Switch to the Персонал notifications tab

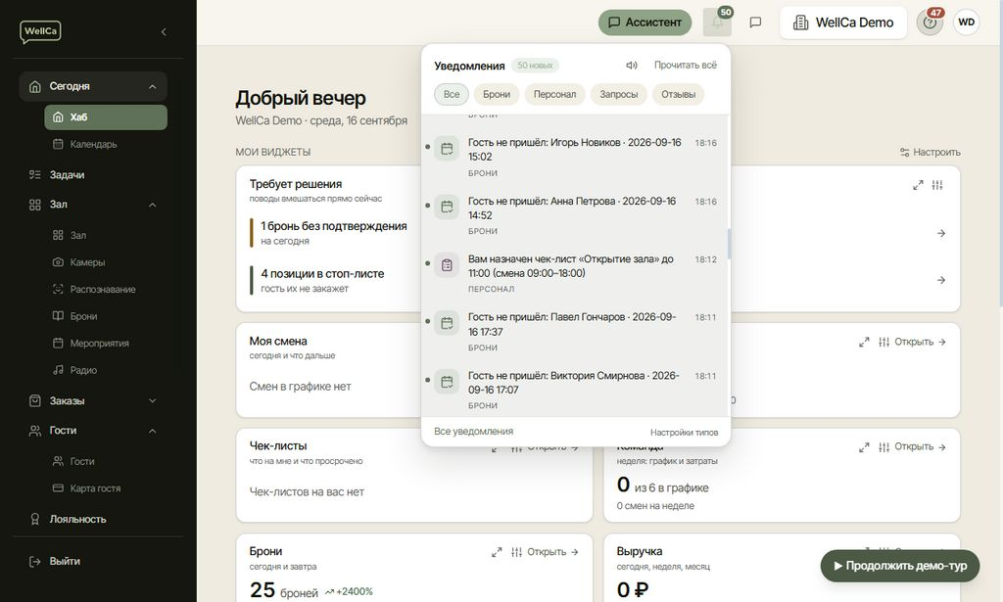click(554, 94)
